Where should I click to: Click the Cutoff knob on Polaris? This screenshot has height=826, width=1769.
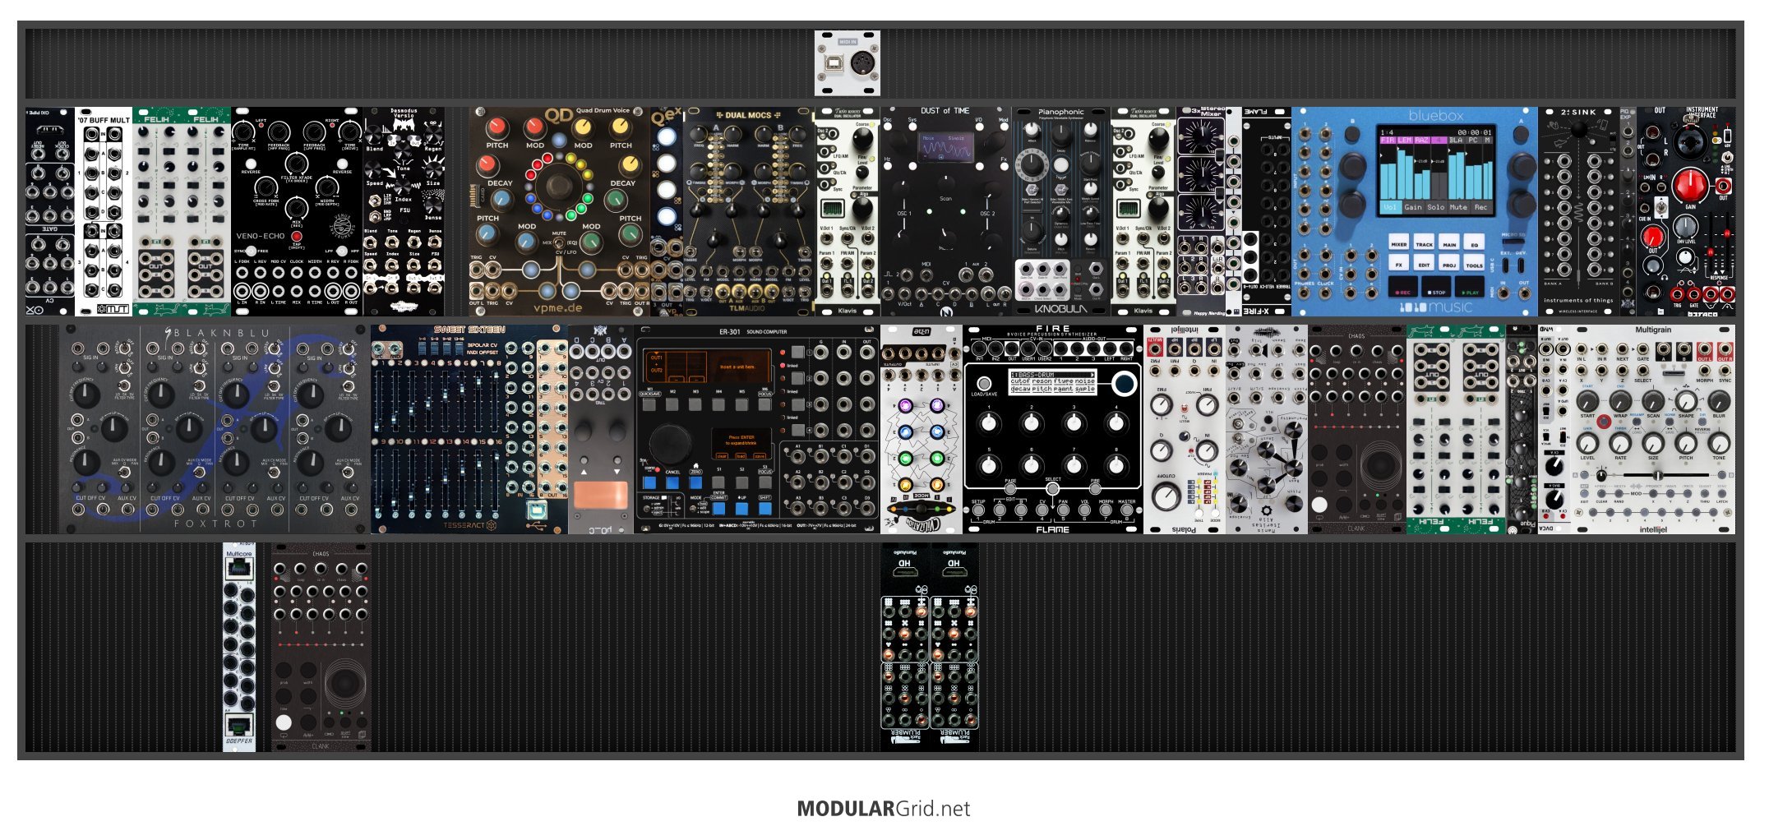[x=1165, y=496]
